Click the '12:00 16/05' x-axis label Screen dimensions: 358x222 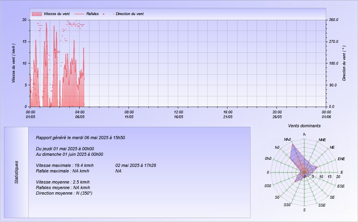tap(178, 115)
